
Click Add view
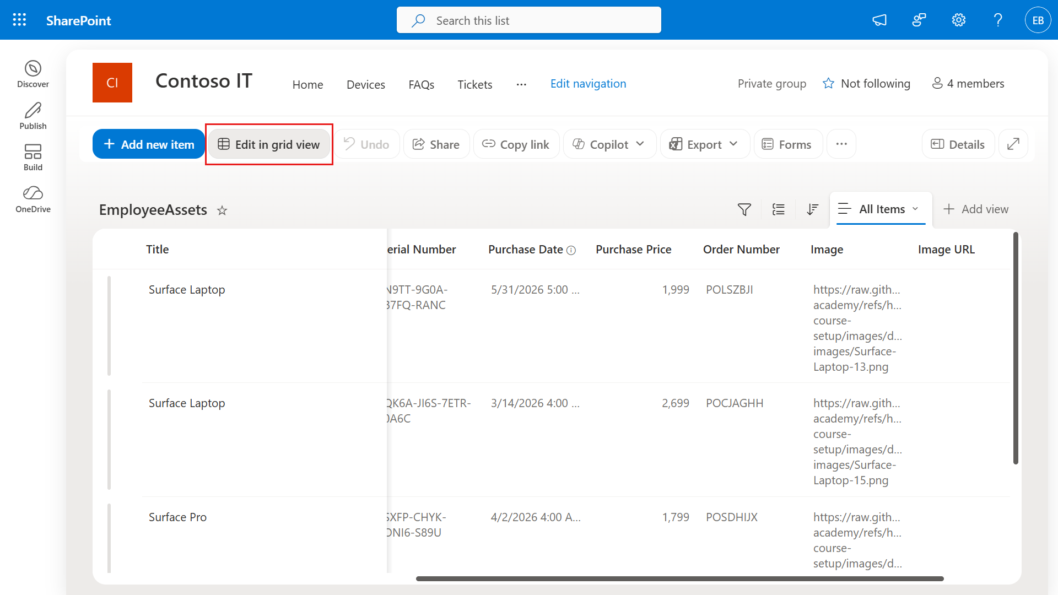(x=976, y=209)
